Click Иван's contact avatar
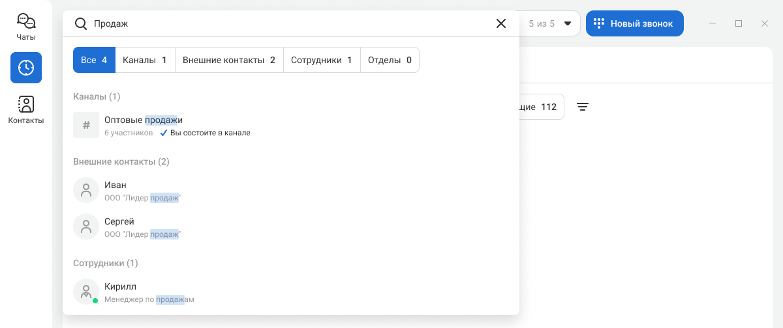Screen dimensions: 783x328 coord(86,190)
